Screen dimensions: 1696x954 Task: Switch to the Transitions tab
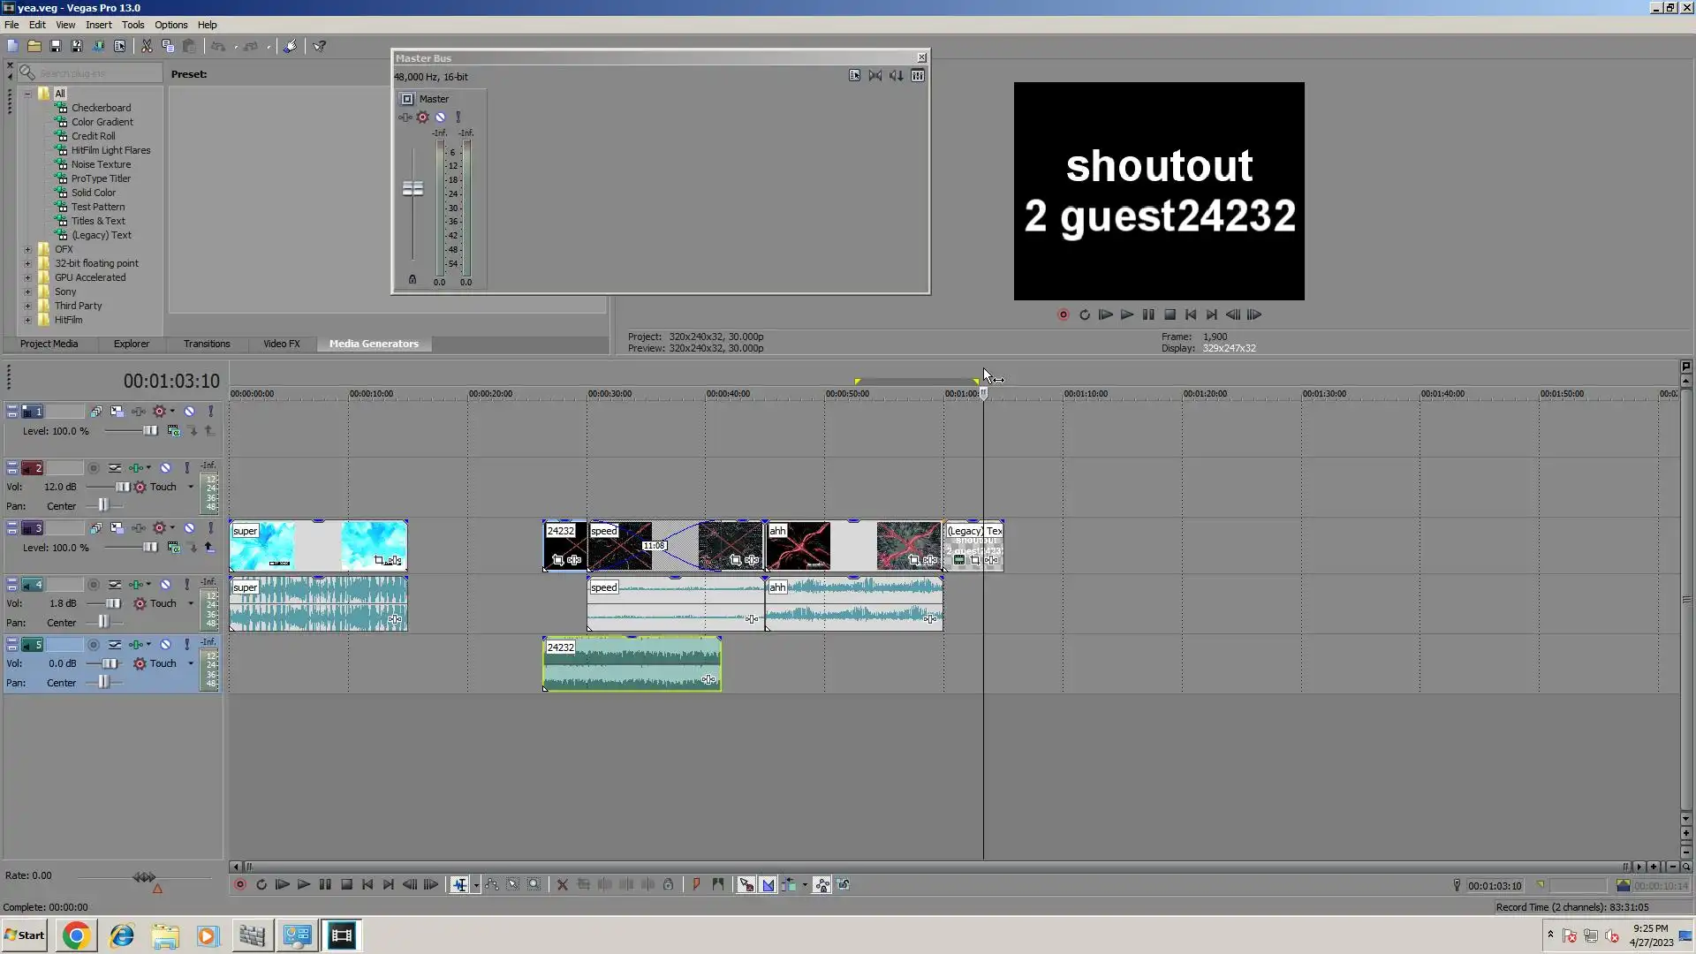pos(207,344)
